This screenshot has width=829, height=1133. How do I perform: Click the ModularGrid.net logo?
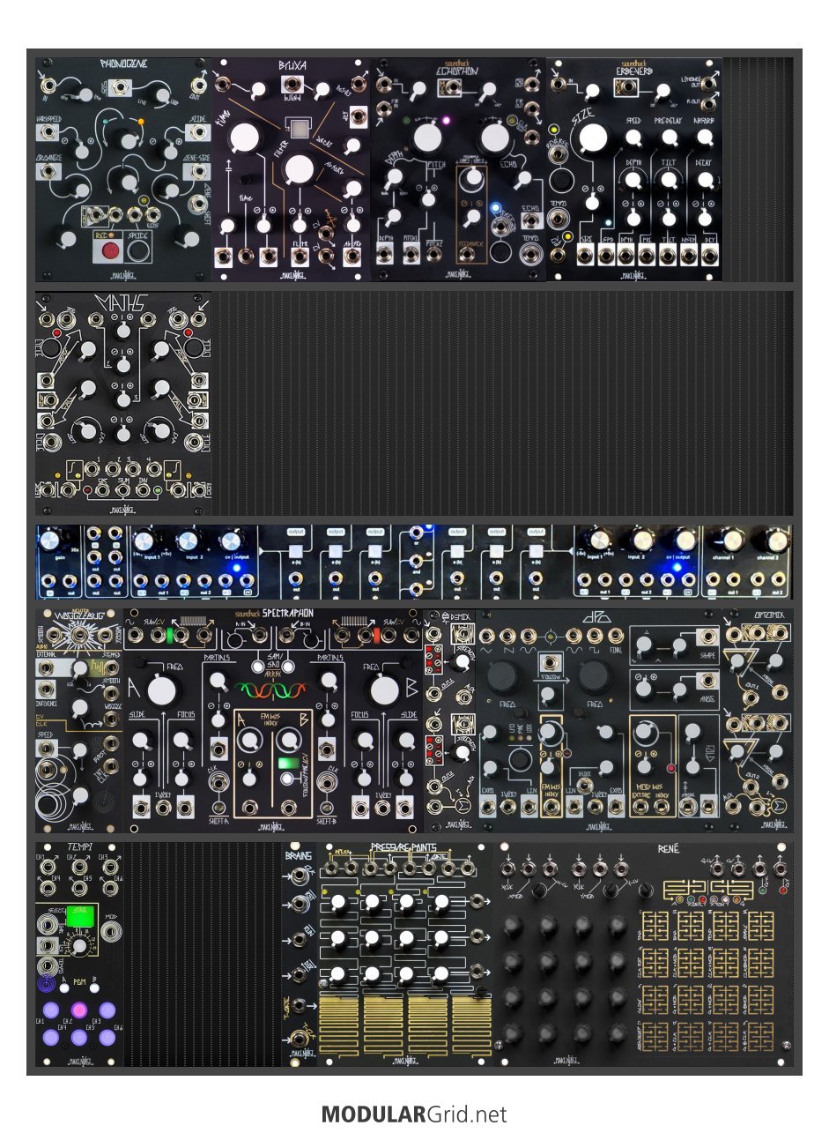(x=414, y=1114)
